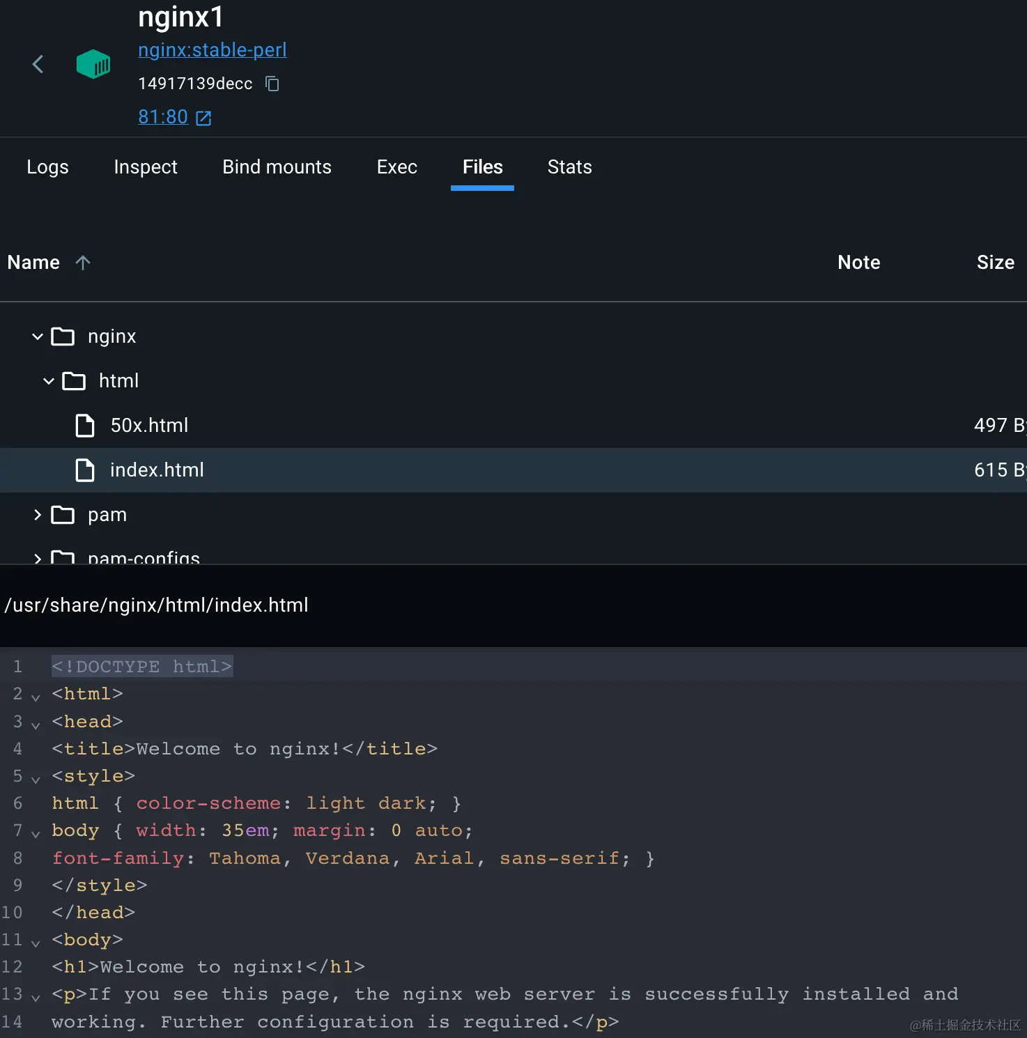Viewport: 1027px width, 1038px height.
Task: Click the closing </style> tag line
Action: pyautogui.click(x=100, y=885)
